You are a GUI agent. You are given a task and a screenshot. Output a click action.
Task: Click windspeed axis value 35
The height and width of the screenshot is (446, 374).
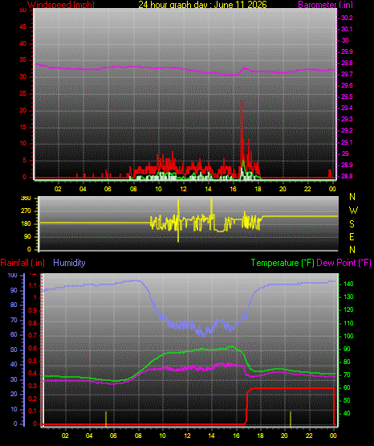22,60
